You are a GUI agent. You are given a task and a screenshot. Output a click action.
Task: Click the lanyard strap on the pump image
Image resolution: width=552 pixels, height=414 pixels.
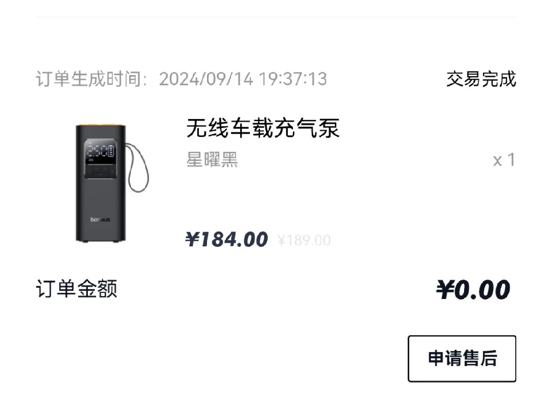pos(138,168)
